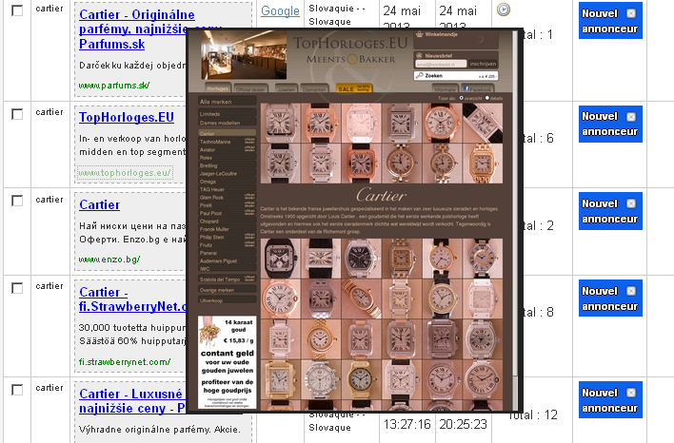Click the Facebook icon tab in preview
Viewport: 674px width, 443px height.
click(480, 88)
